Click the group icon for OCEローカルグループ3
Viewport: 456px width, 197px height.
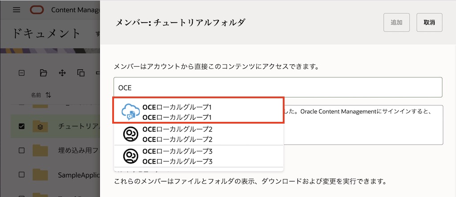pos(130,156)
